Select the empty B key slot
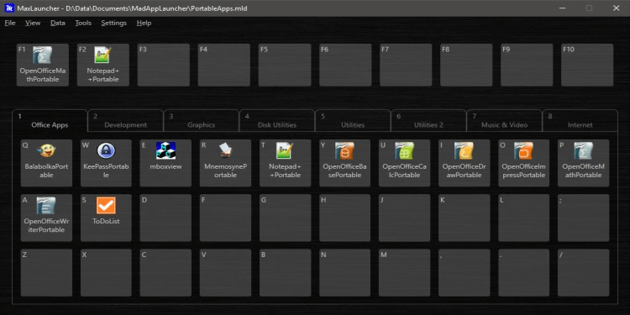The image size is (630, 315). pos(286,273)
